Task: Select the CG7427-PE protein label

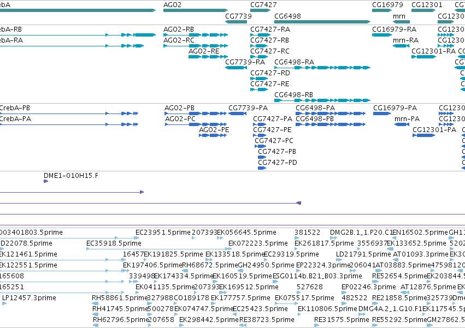Action: [x=272, y=130]
